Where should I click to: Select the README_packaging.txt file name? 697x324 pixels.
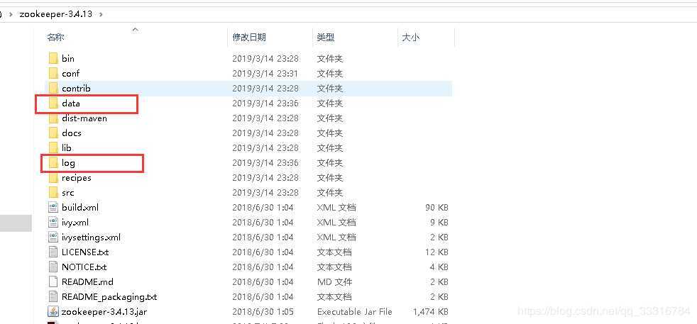109,296
